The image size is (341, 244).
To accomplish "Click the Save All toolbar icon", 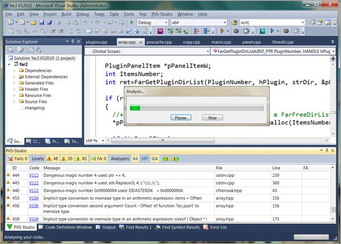I will (49, 22).
